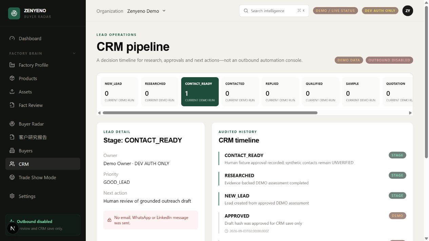The height and width of the screenshot is (241, 429).
Task: Click the RESEARCHED timeline entry title
Action: 239,175
